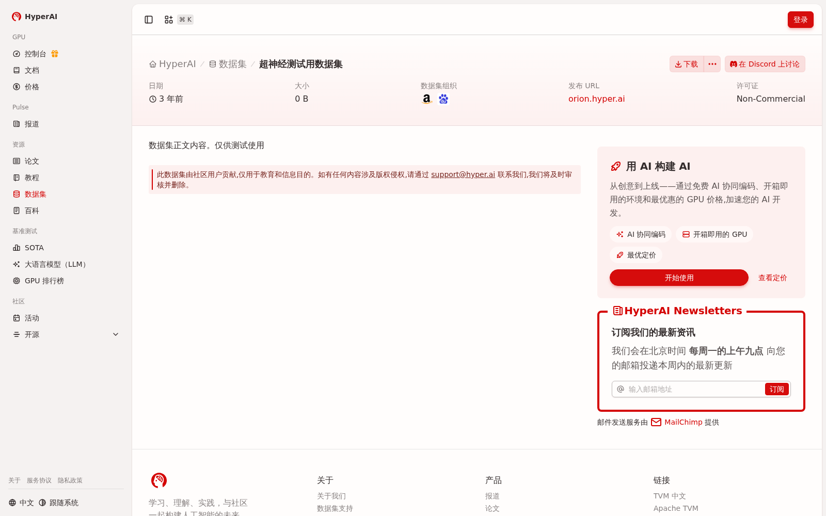Image resolution: width=826 pixels, height=516 pixels.
Task: Click 关于 link at sidebar bottom
Action: tap(14, 480)
